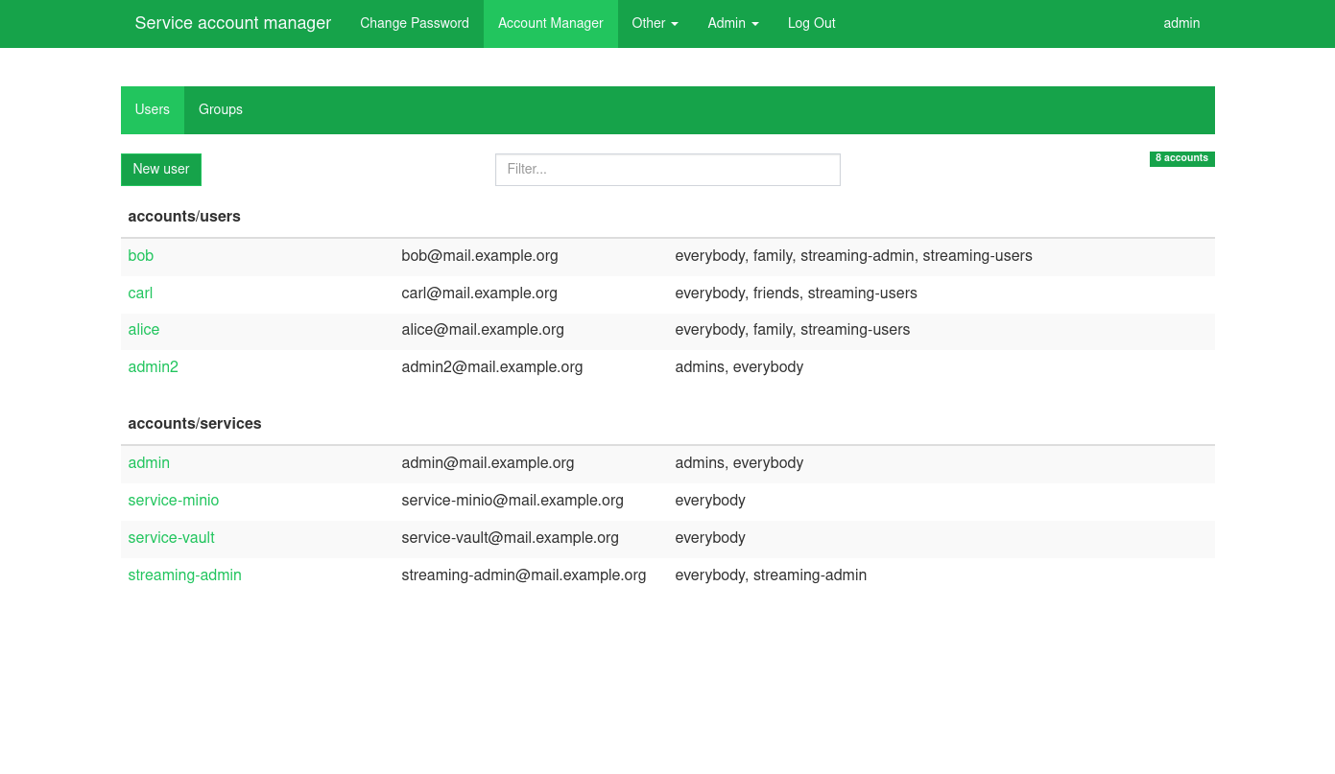Screen dimensions: 1335x774
Task: Click email alice@mail.example.org
Action: click(483, 330)
